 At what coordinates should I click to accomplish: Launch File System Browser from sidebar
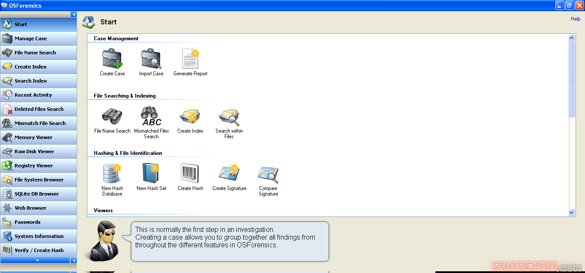39,180
